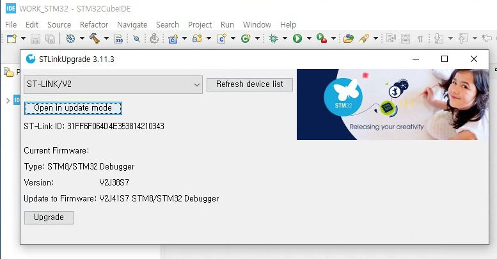The image size is (497, 259).
Task: Click the open folder with spheres icon
Action: [349, 38]
